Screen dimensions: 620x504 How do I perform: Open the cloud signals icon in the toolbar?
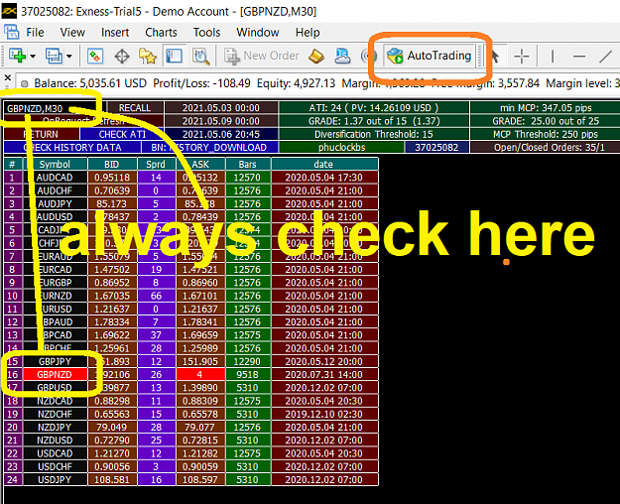342,56
